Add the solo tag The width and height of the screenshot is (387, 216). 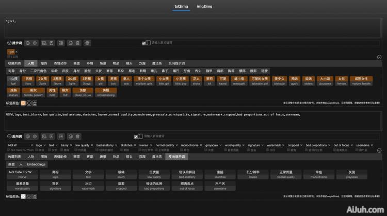(126, 81)
